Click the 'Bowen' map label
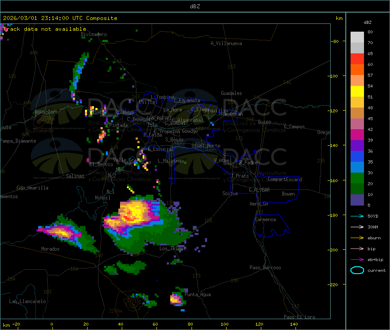390x330 pixels. (288, 194)
